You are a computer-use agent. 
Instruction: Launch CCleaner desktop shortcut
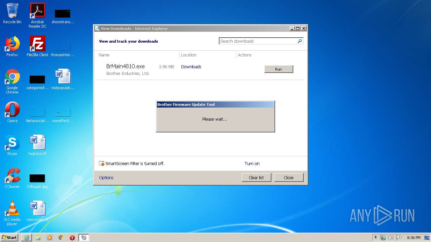(x=12, y=178)
